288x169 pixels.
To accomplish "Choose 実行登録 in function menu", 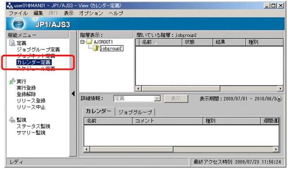I will click(x=26, y=88).
